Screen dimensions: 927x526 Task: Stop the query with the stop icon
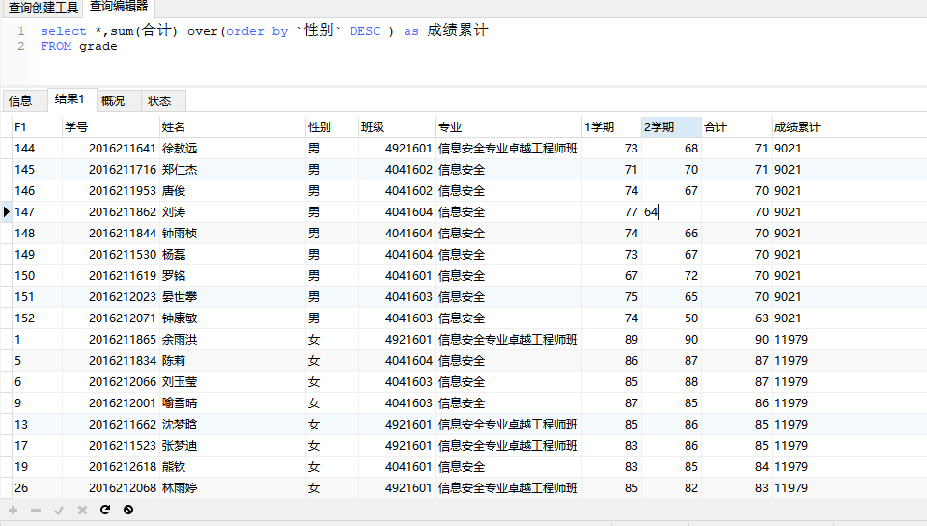pyautogui.click(x=128, y=510)
